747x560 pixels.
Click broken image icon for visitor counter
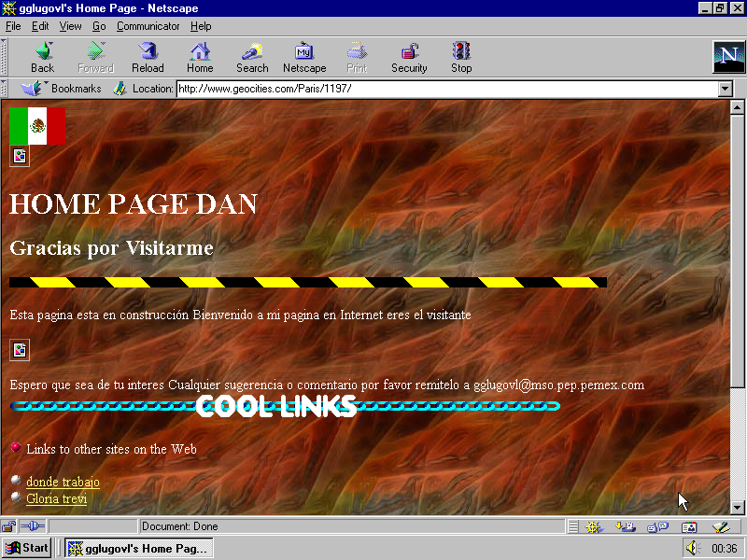pos(20,350)
